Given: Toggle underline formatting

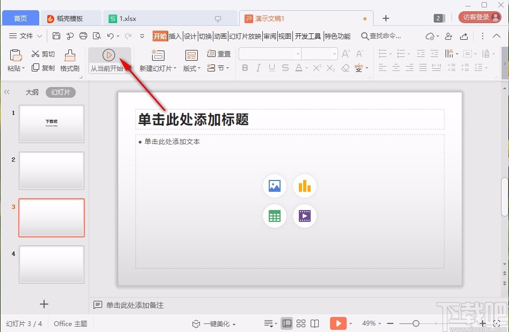Looking at the screenshot, I should (x=271, y=68).
